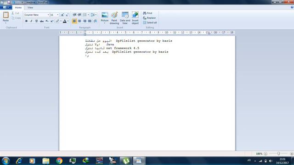Launch Internet Explorer from taskbar
This screenshot has width=294, height=165.
coord(19,161)
